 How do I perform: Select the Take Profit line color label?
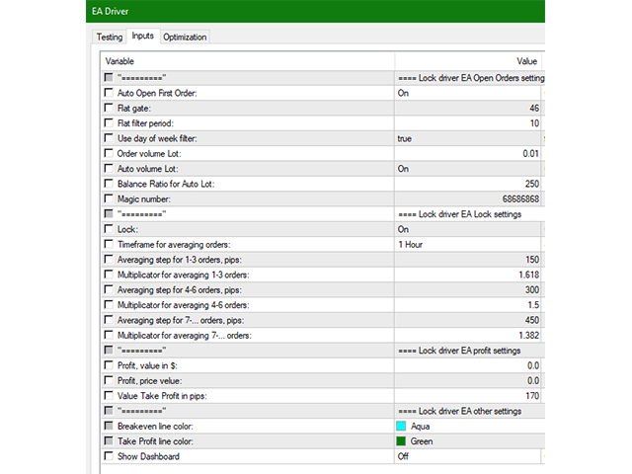pos(155,441)
